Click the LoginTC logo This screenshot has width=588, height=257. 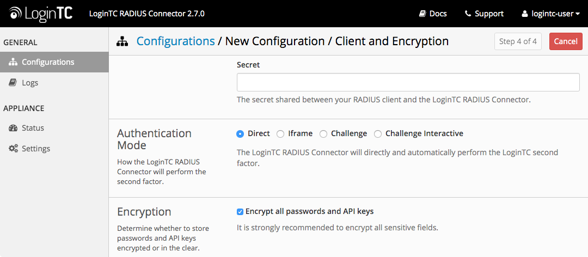tap(41, 14)
